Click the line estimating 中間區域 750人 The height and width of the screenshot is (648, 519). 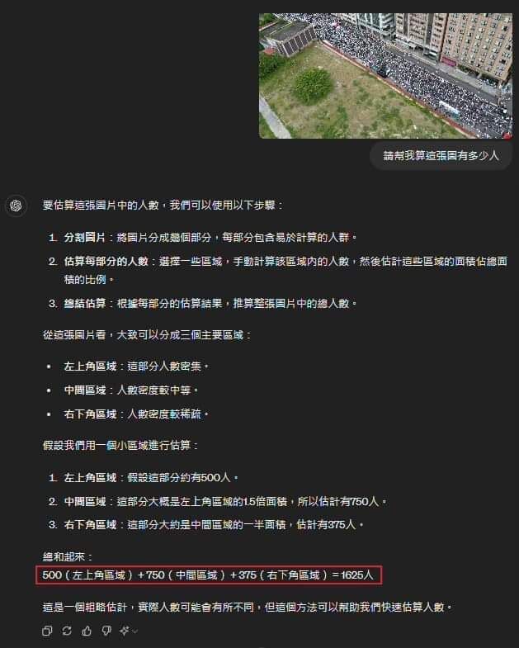pos(225,502)
